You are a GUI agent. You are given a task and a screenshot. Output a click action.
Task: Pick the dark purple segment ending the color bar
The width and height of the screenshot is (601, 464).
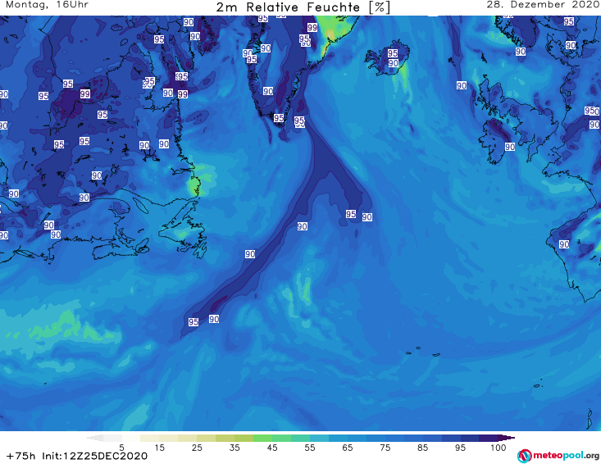[x=507, y=438]
